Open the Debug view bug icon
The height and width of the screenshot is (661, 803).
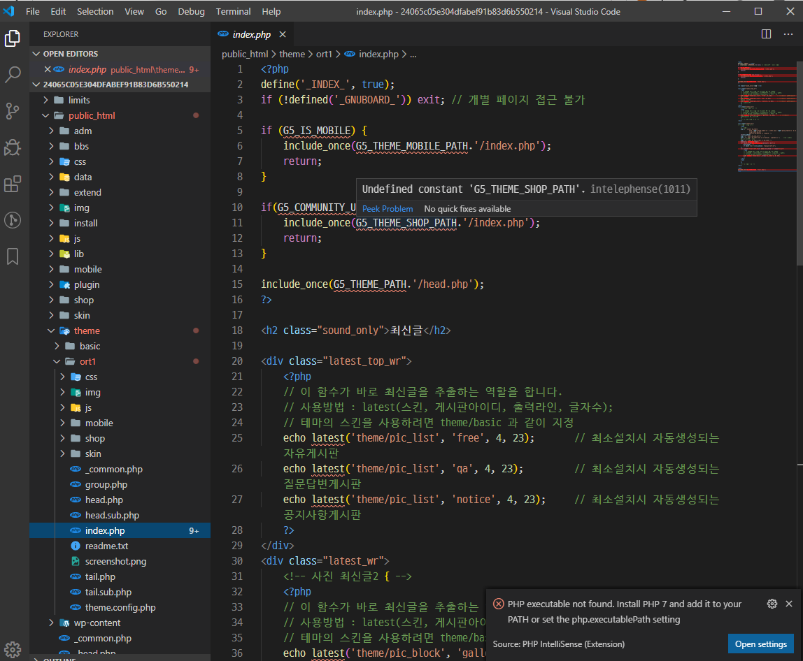pos(13,147)
